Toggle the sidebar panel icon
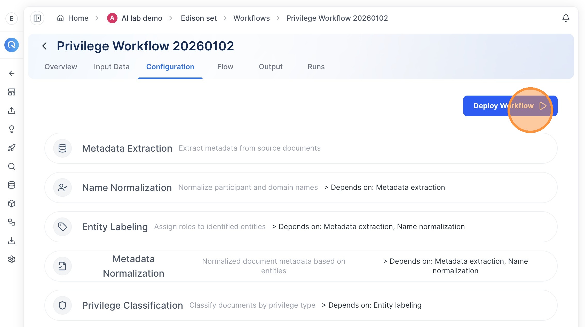Screen dimensions: 585x327 [37, 18]
